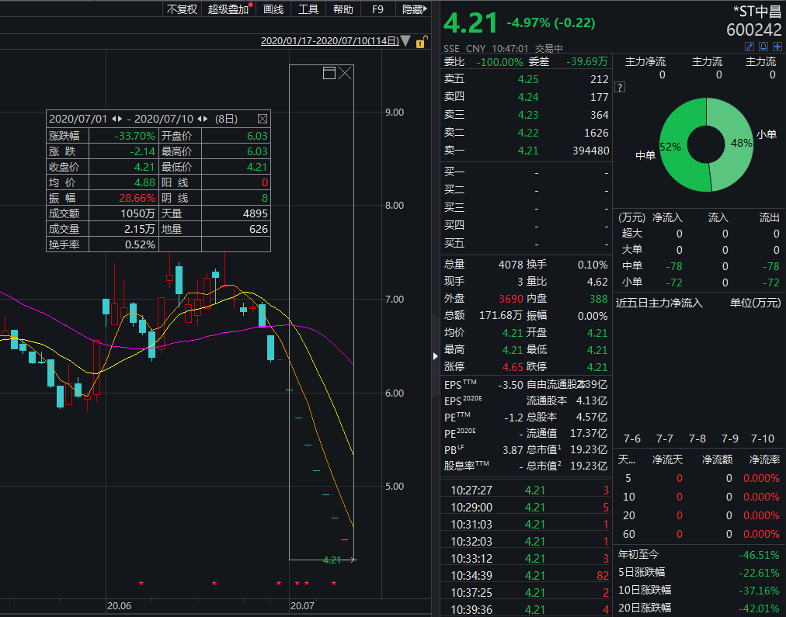
Task: Click the F9 button
Action: [x=378, y=9]
